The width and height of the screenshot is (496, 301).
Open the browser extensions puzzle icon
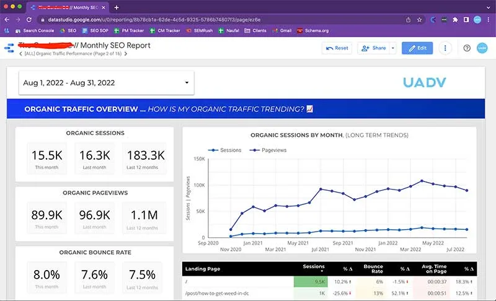pyautogui.click(x=454, y=19)
